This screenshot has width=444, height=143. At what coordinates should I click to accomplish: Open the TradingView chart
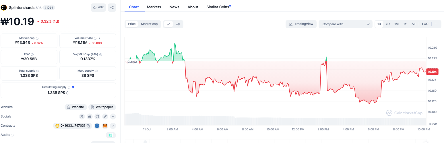[x=301, y=24]
